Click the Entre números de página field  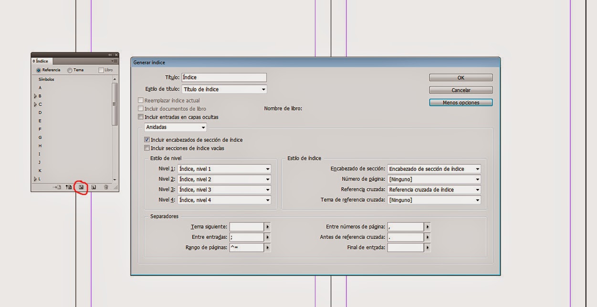pos(406,227)
